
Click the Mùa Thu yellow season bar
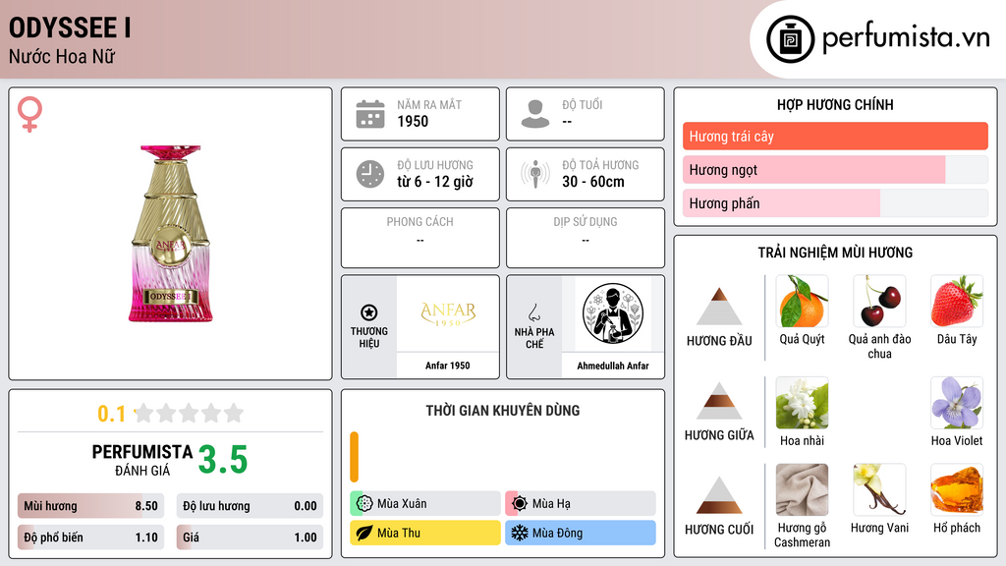(425, 533)
